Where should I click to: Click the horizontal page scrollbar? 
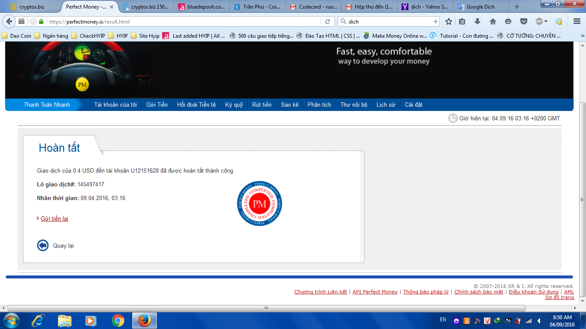266,308
